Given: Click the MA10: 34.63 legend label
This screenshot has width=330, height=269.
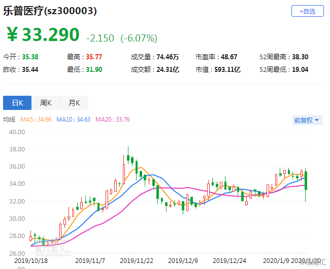Looking at the screenshot, I should tap(74, 120).
